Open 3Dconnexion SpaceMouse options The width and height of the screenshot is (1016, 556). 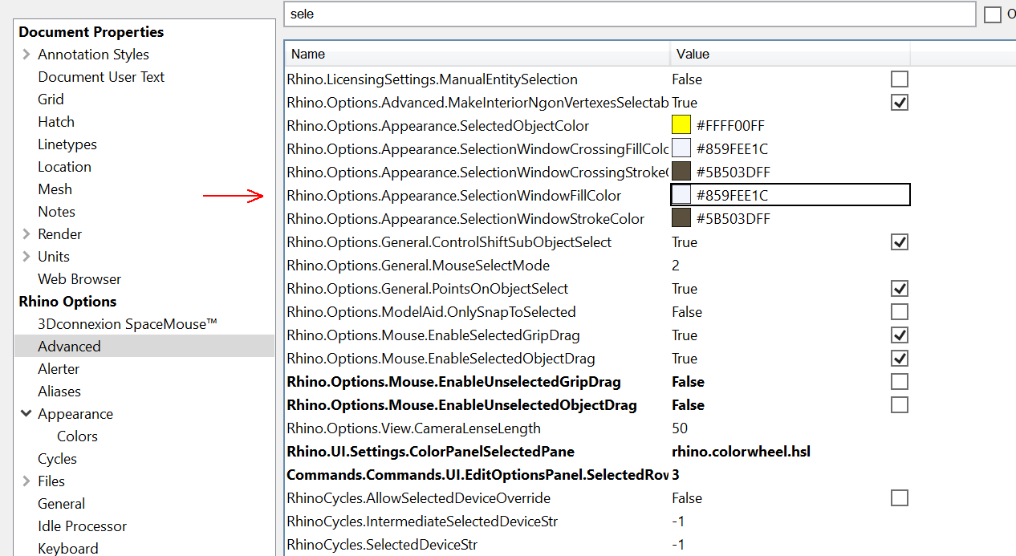[x=128, y=324]
